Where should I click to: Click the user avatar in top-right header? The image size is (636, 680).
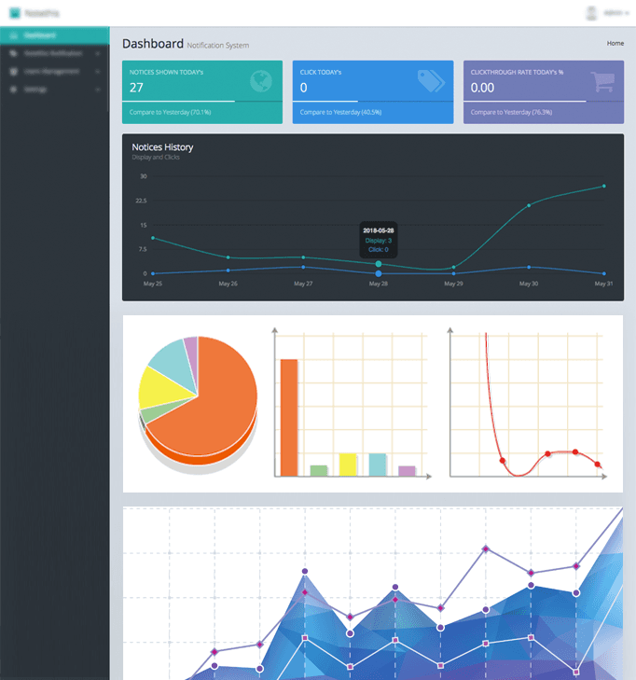[x=591, y=13]
